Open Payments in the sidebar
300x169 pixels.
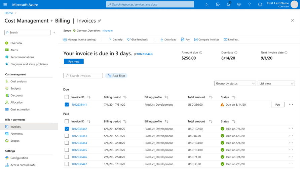(16, 134)
